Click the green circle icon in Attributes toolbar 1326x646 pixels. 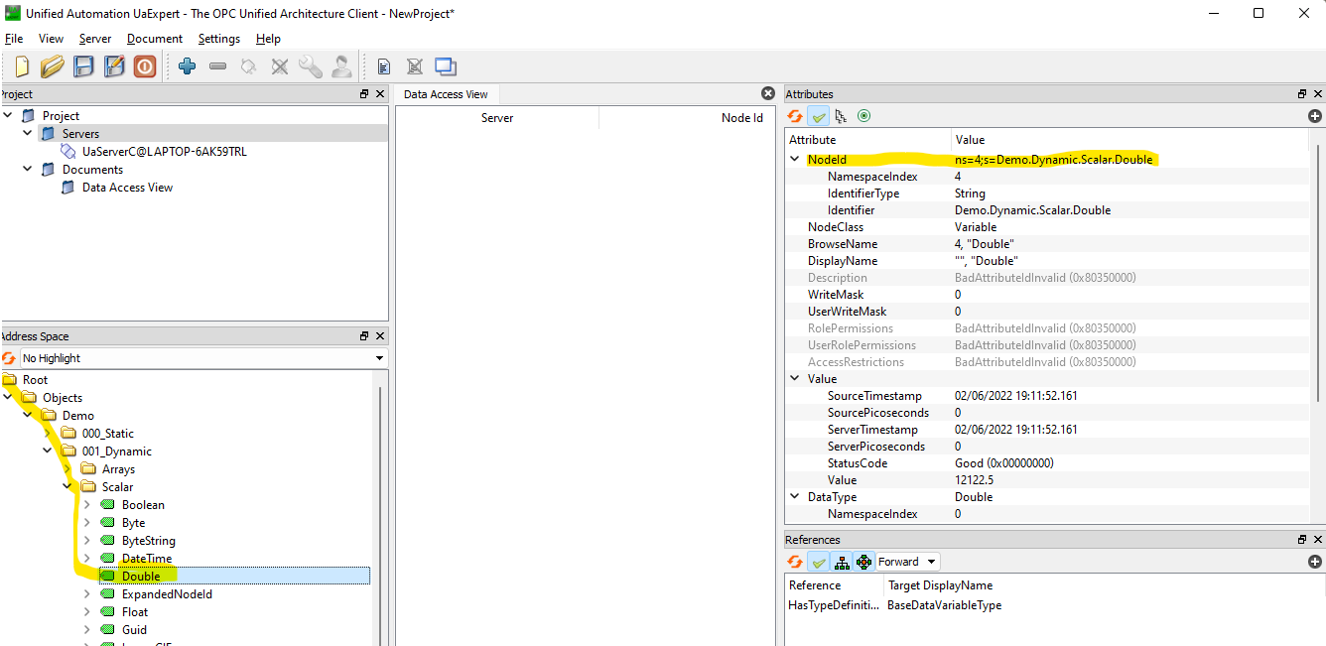click(x=863, y=116)
